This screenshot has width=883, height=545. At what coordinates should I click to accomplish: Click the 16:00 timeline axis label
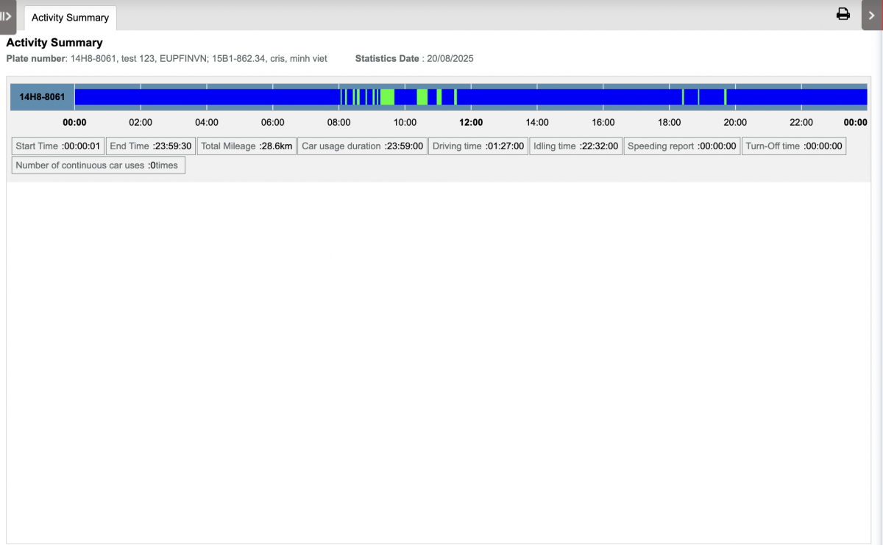tap(603, 123)
